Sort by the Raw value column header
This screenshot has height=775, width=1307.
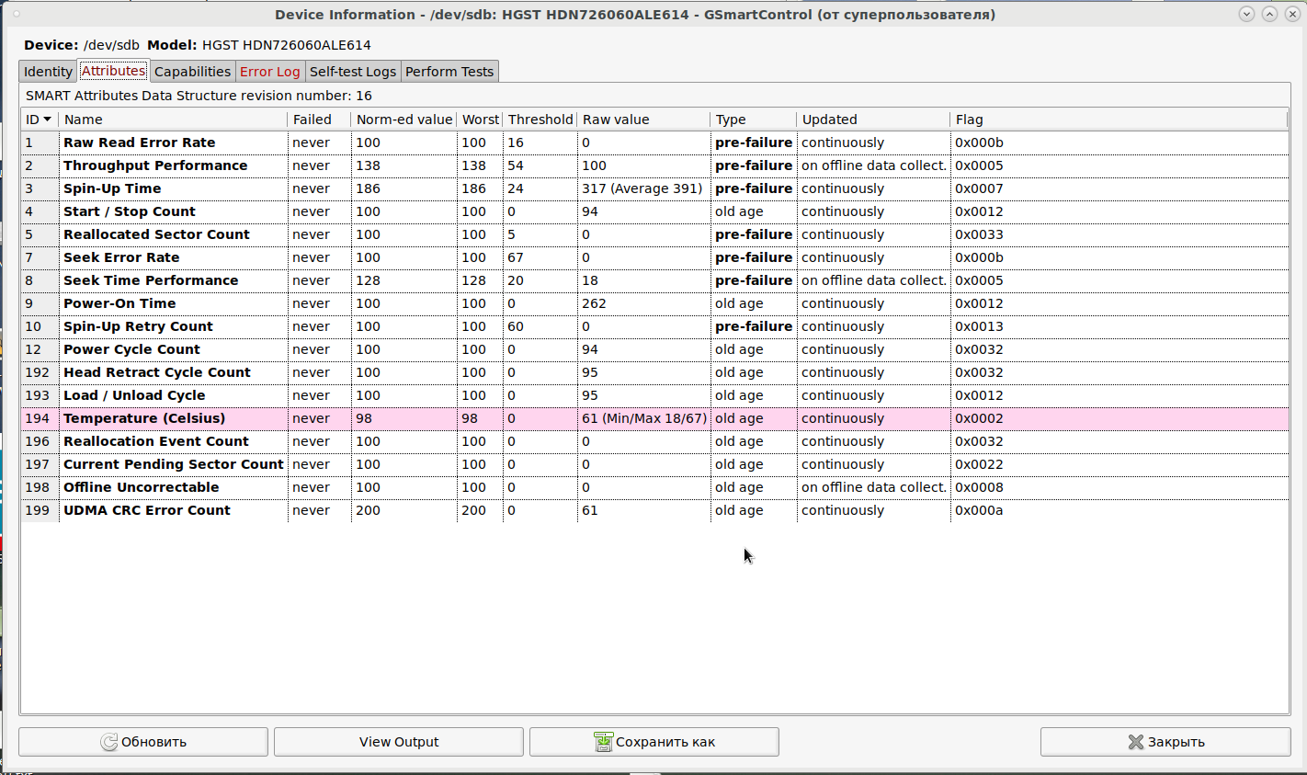[642, 120]
